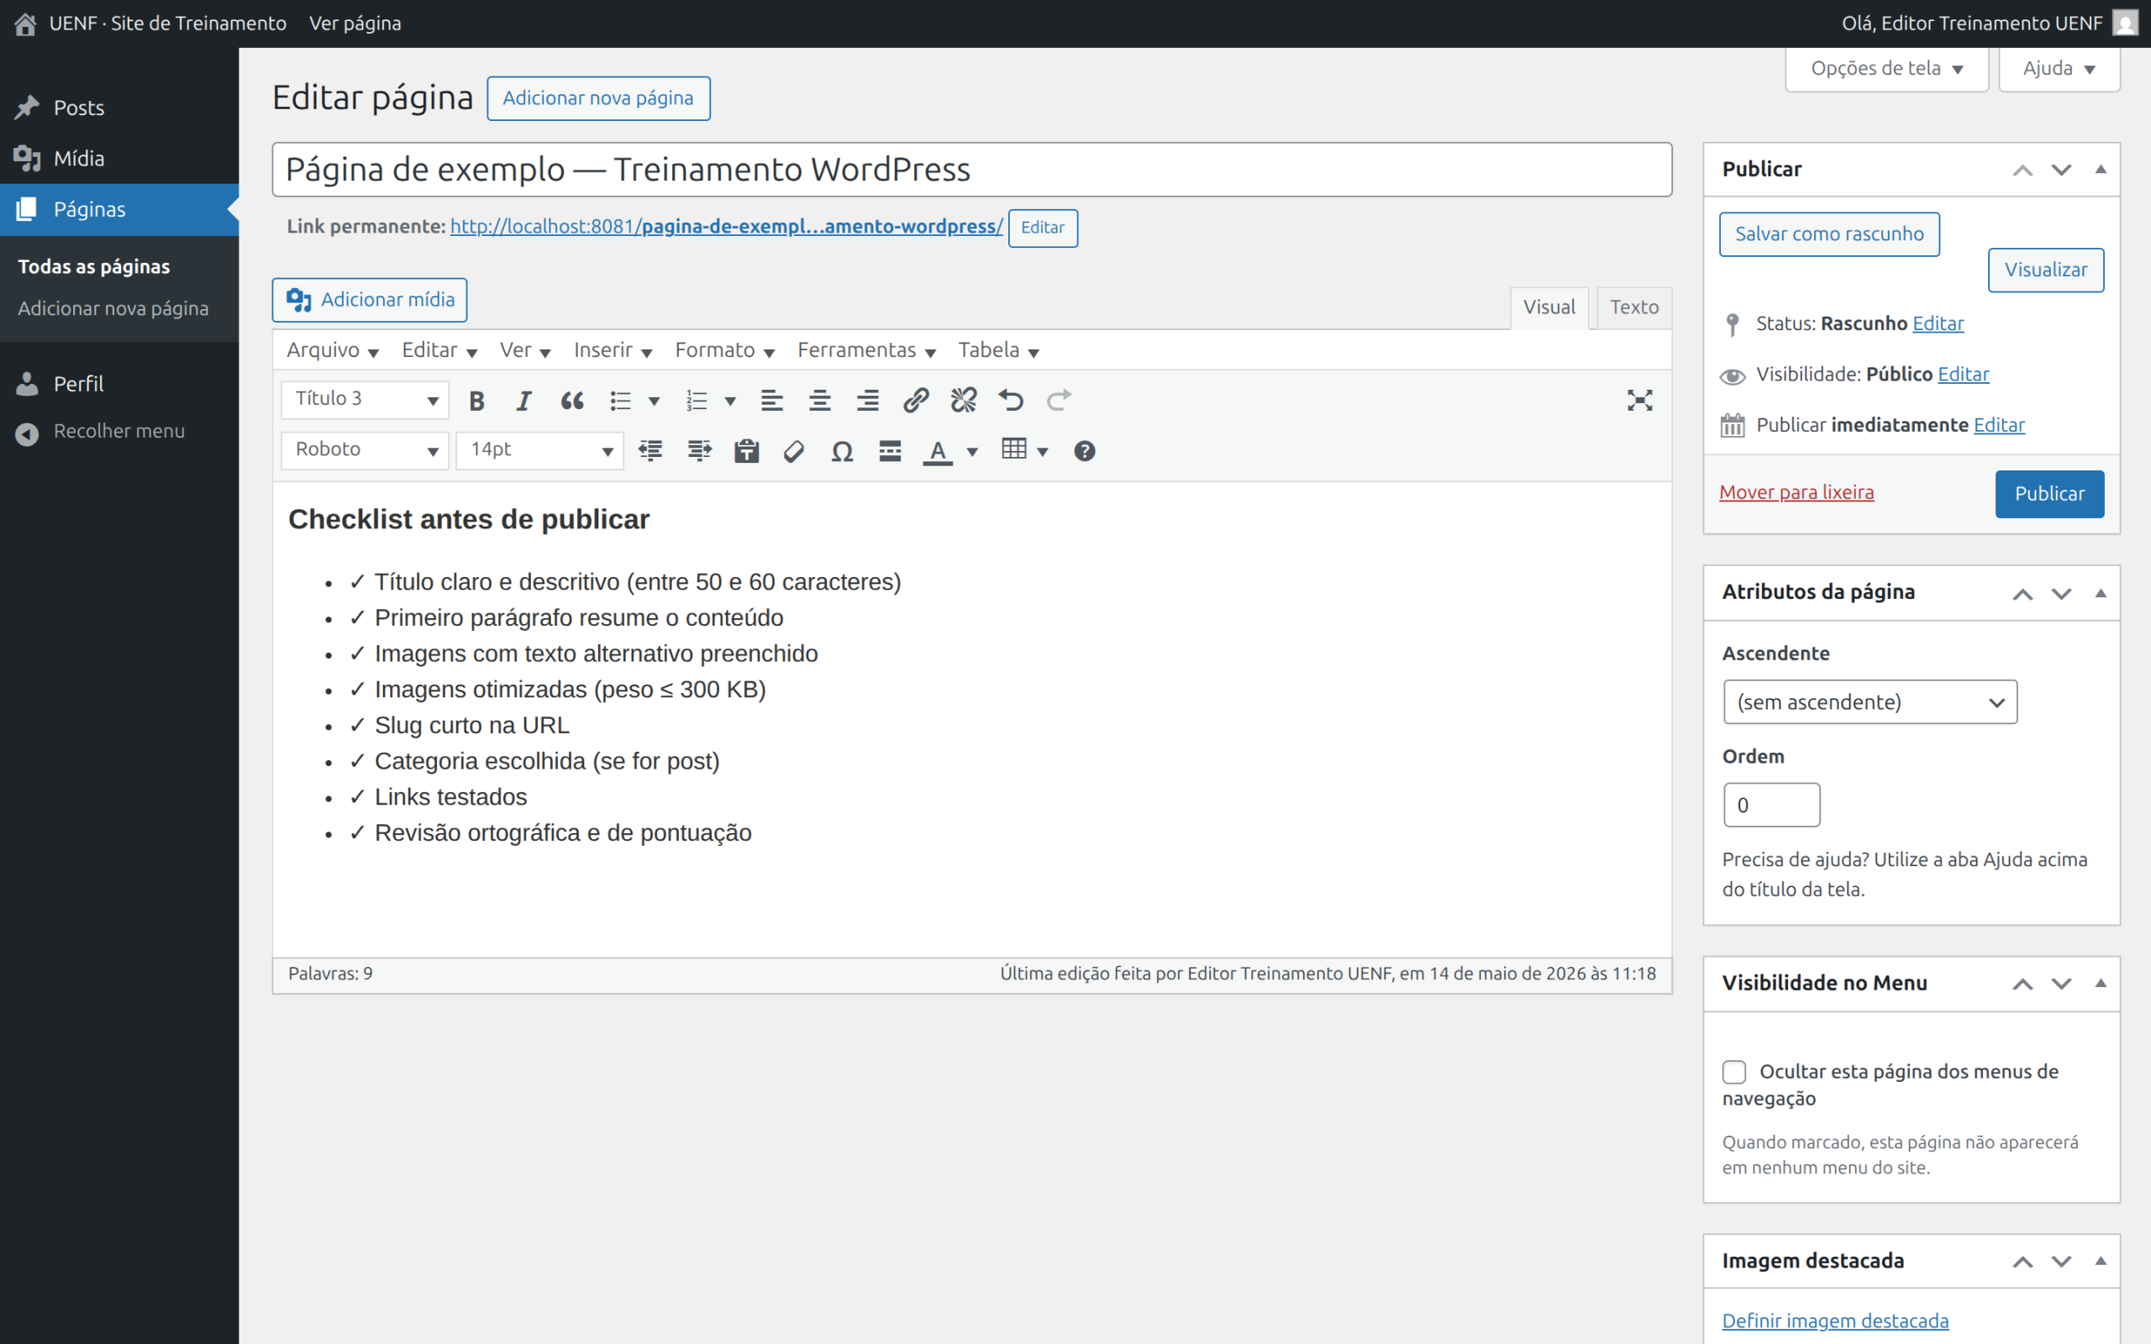The height and width of the screenshot is (1344, 2151).
Task: Align text right
Action: (x=867, y=401)
